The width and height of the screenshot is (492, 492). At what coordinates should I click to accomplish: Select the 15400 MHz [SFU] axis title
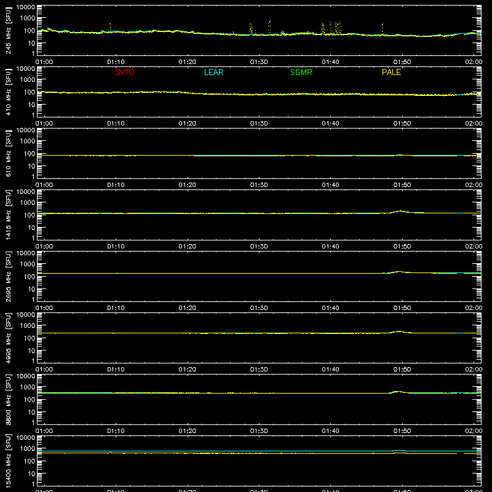(8, 461)
